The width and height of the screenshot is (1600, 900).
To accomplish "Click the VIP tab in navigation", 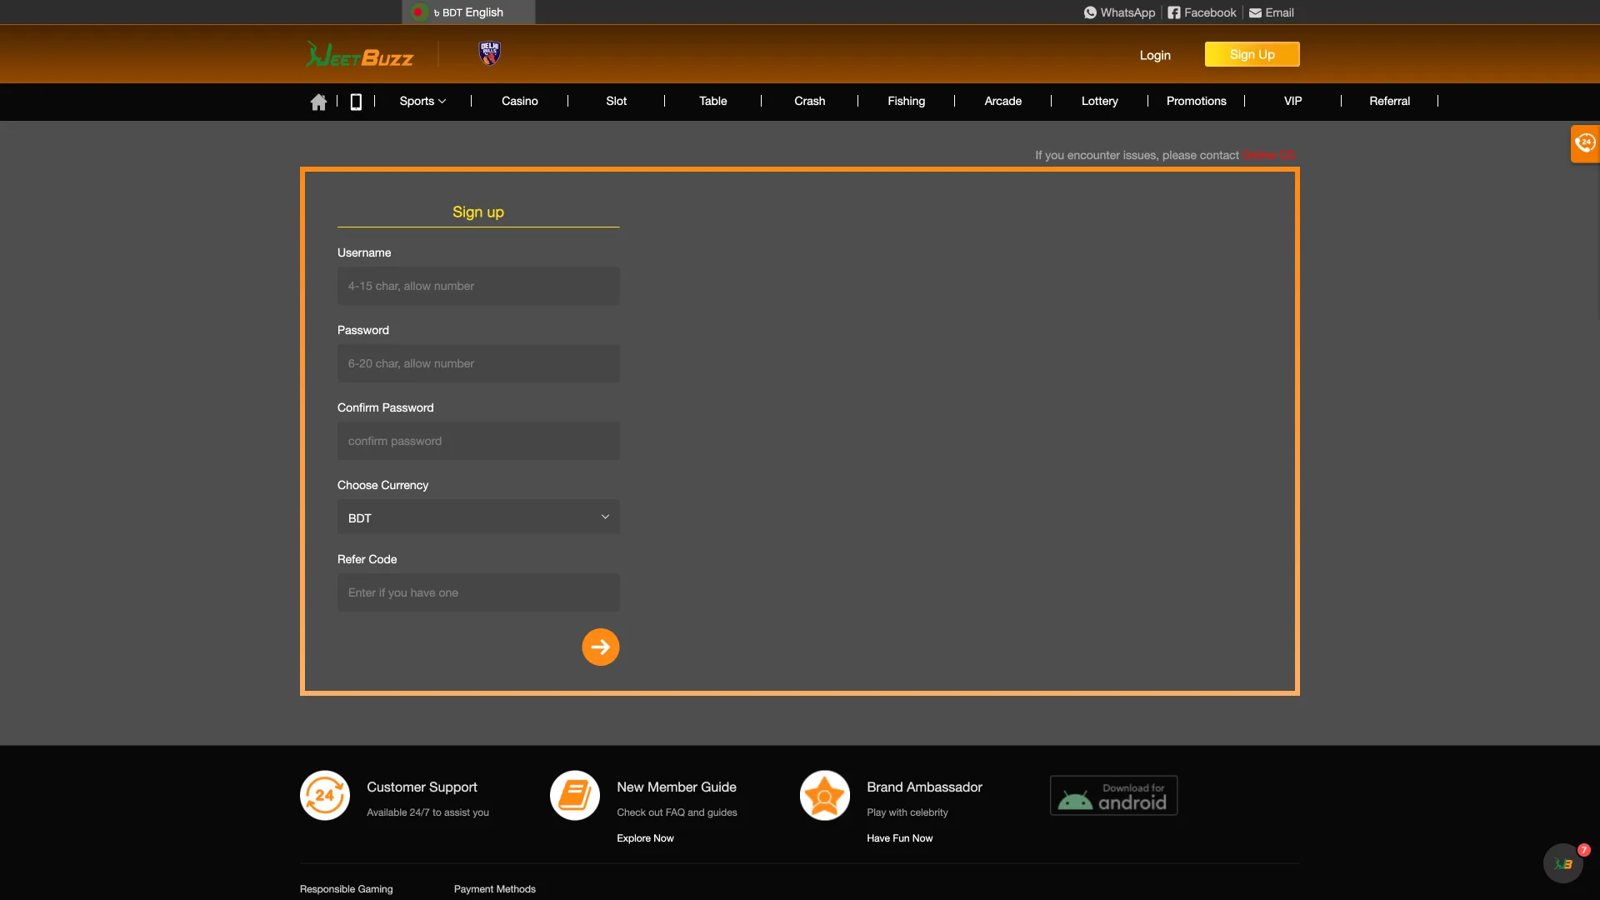I will pos(1292,100).
